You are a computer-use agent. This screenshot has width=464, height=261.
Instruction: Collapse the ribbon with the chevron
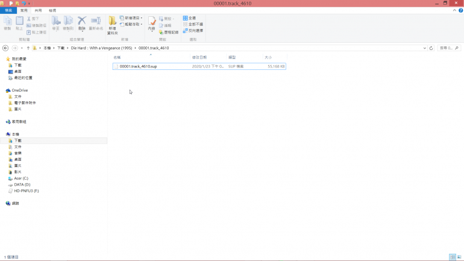(454, 10)
